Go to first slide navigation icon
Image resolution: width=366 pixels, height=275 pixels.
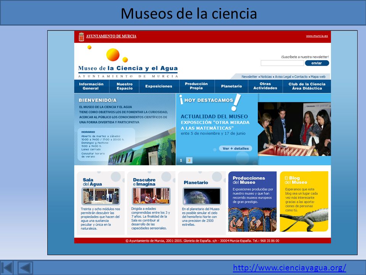point(7,268)
